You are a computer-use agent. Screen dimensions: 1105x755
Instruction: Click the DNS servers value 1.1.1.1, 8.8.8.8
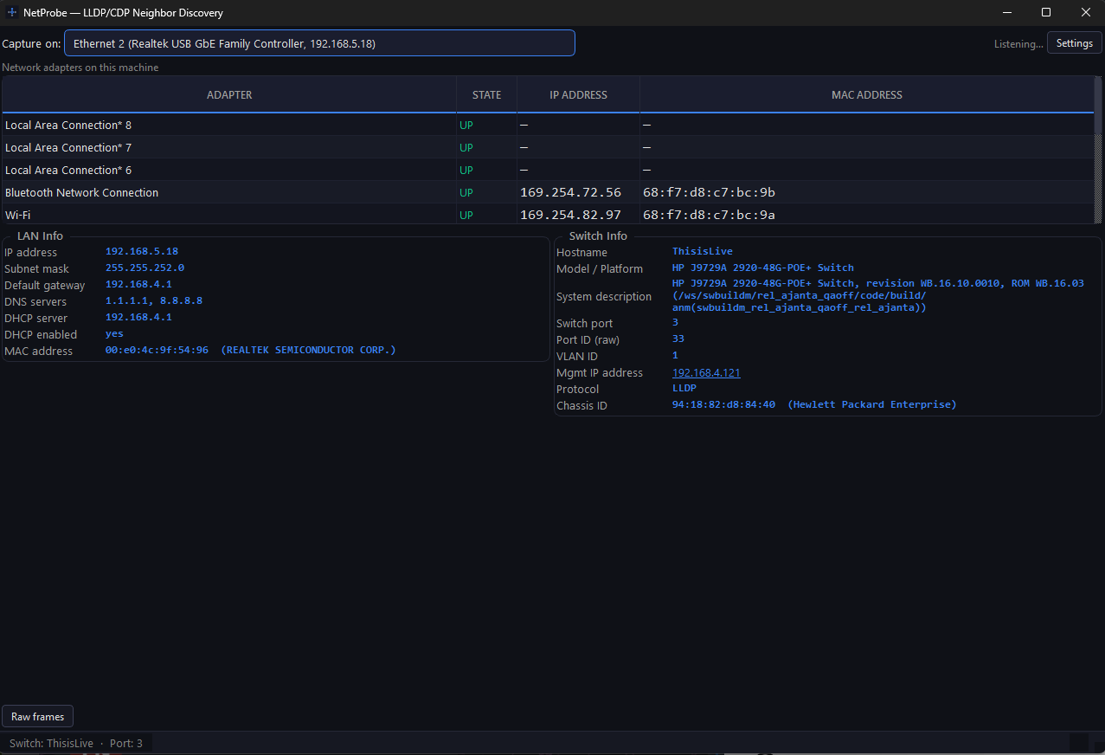tap(154, 300)
